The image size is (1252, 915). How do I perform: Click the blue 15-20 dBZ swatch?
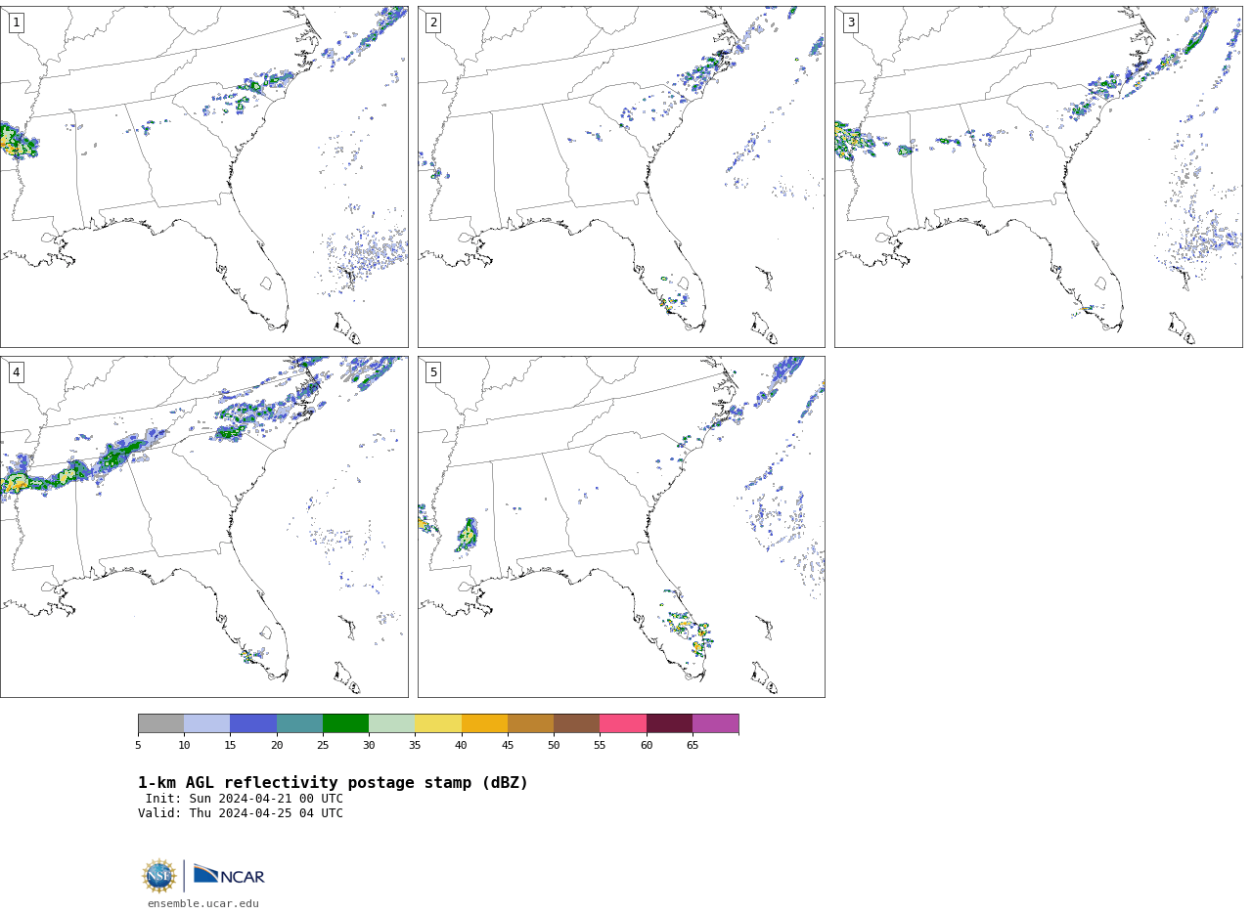[x=253, y=723]
